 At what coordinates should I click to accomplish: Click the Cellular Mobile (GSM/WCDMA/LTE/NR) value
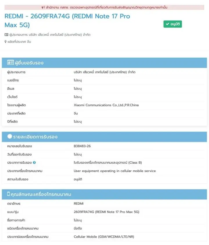104,237
